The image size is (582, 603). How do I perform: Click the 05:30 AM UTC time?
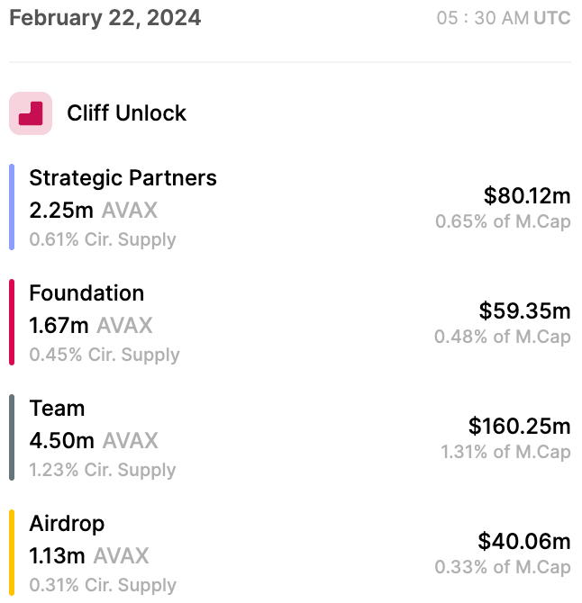[503, 18]
